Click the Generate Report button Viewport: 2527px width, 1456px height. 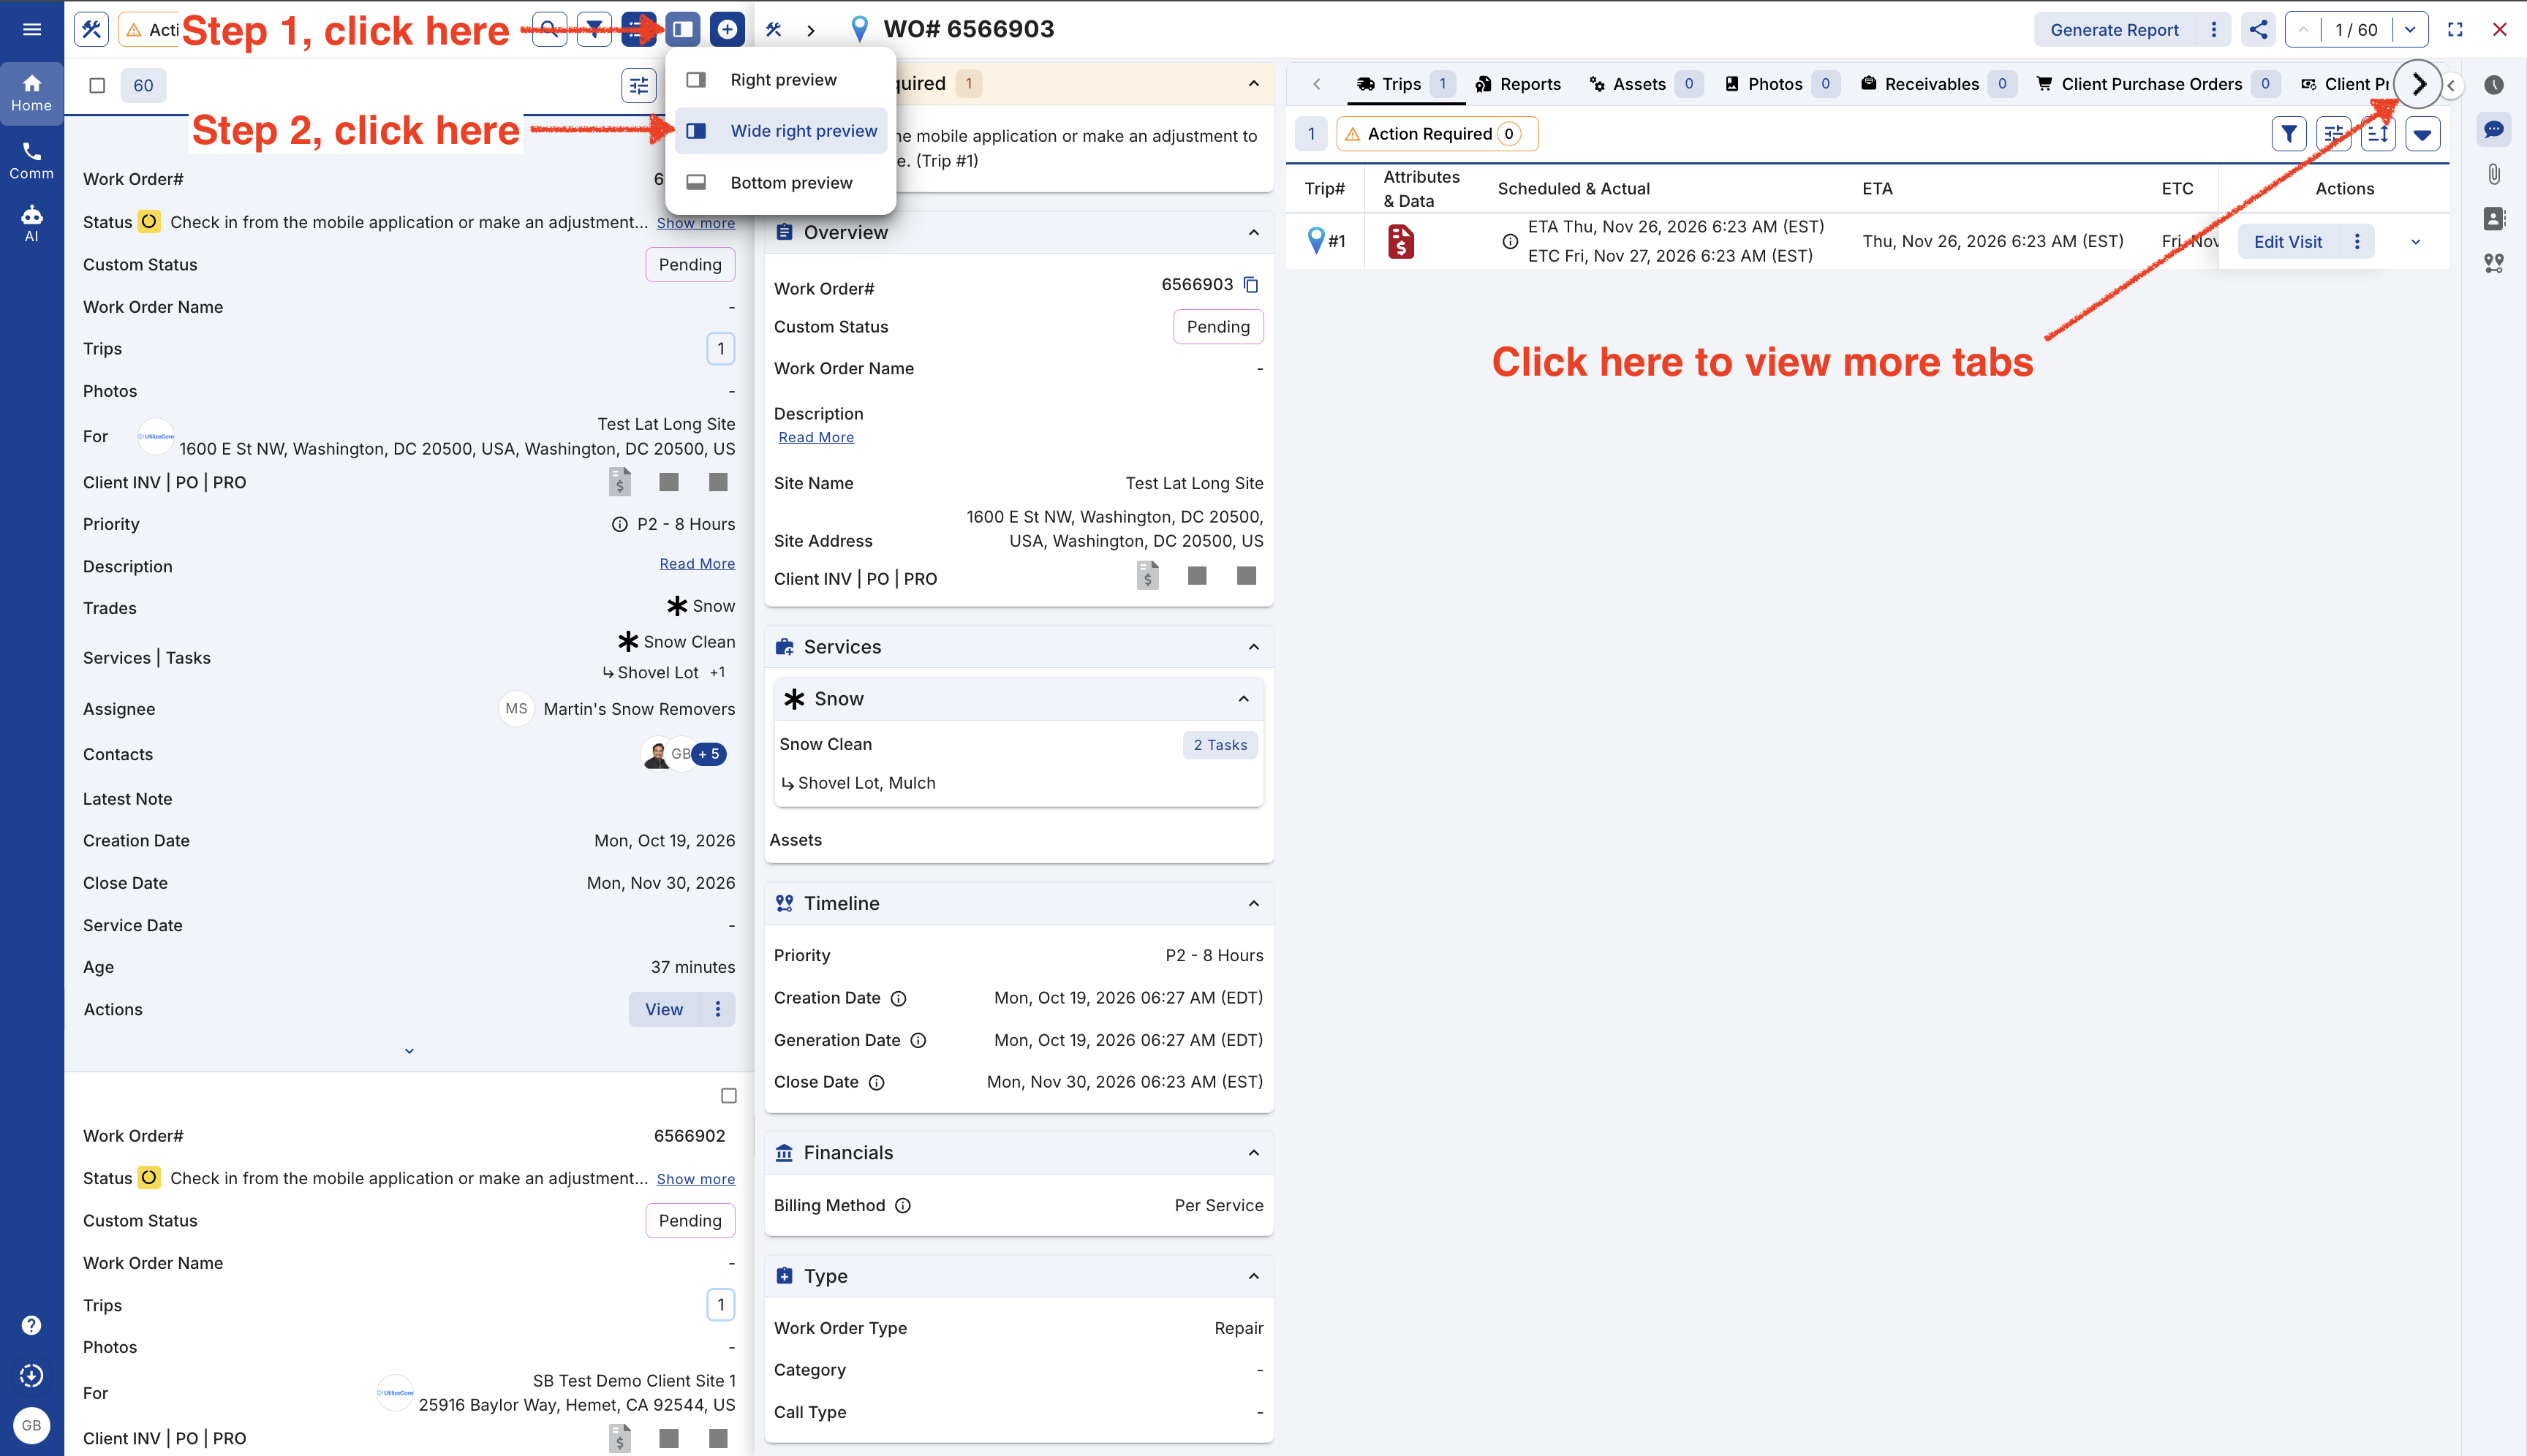(2114, 29)
